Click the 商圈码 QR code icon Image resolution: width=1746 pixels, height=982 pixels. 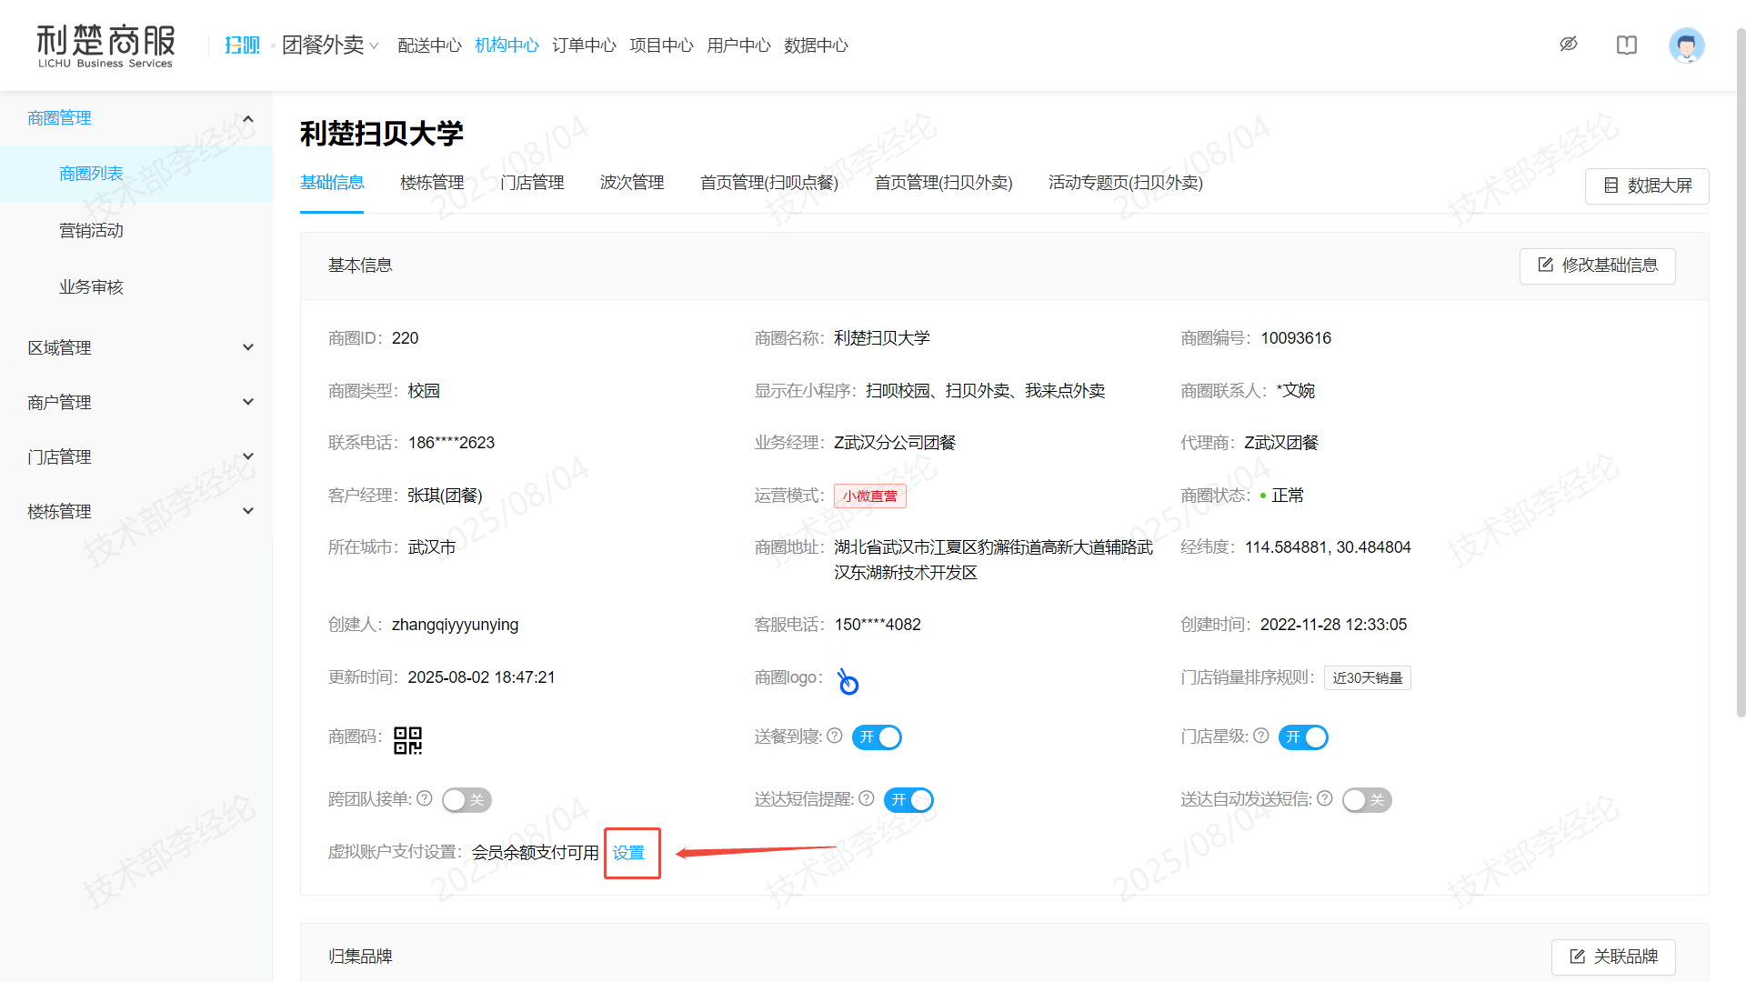407,740
